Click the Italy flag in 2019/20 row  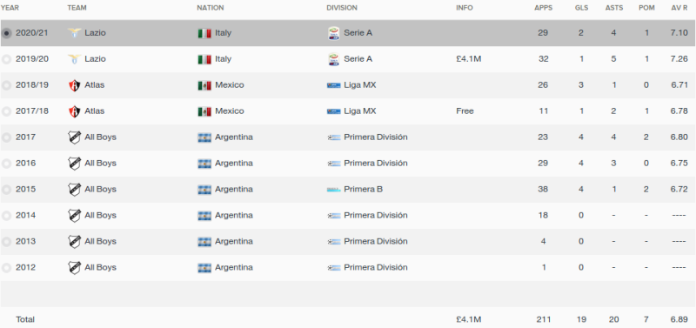204,59
